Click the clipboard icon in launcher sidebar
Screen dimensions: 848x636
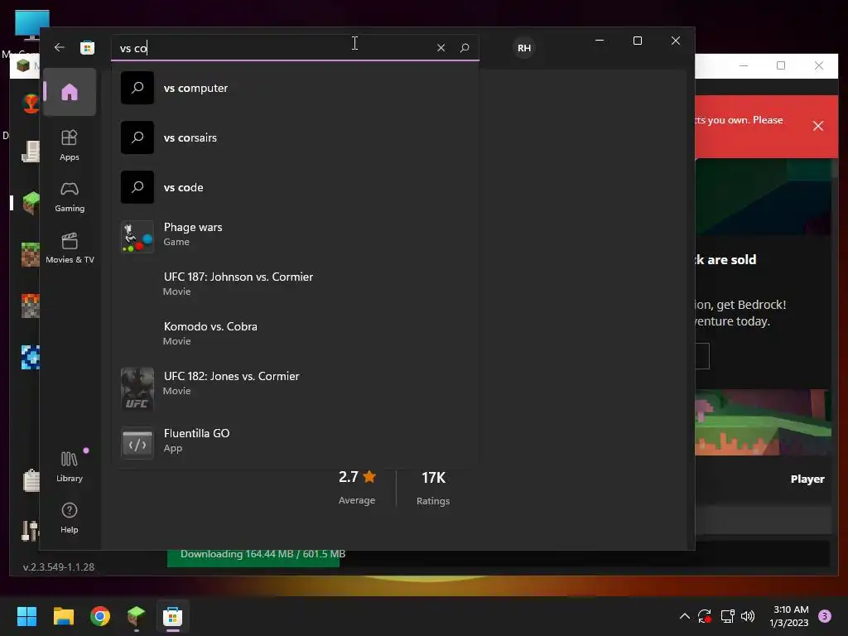pos(31,479)
